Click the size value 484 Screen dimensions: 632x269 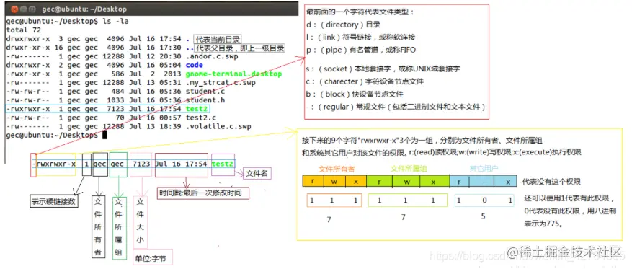(x=118, y=92)
